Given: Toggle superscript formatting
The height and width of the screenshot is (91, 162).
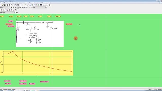Looking at the screenshot, I should pyautogui.click(x=29, y=7).
